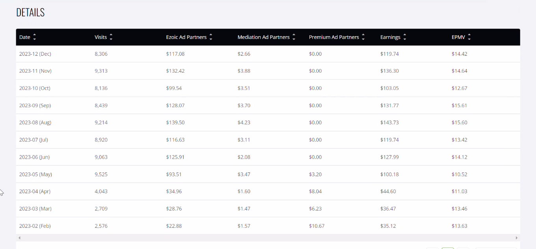The height and width of the screenshot is (249, 536).
Task: Sort by Earnings using its arrow icon
Action: point(404,37)
